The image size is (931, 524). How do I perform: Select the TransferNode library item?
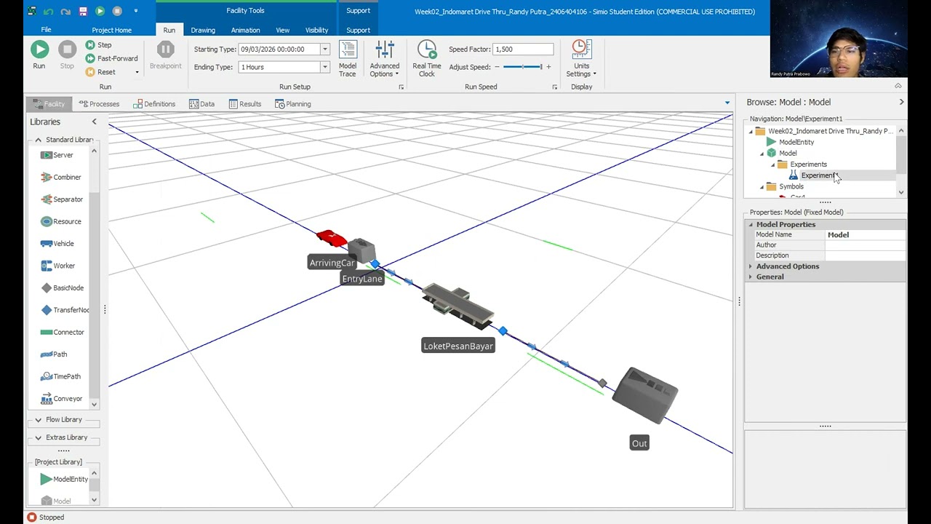(x=65, y=310)
